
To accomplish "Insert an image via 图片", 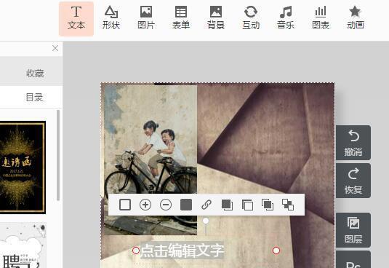I will [146, 19].
